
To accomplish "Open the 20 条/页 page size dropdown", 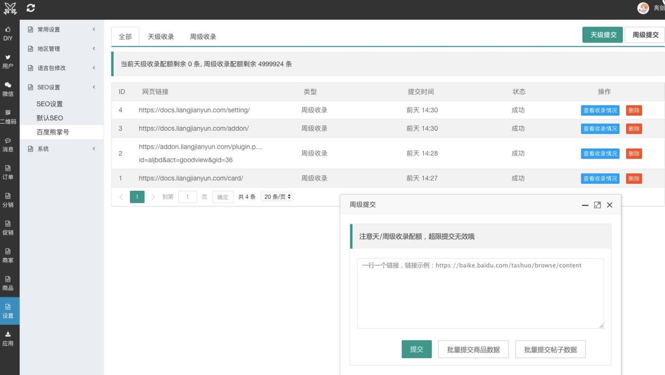I will pos(277,196).
